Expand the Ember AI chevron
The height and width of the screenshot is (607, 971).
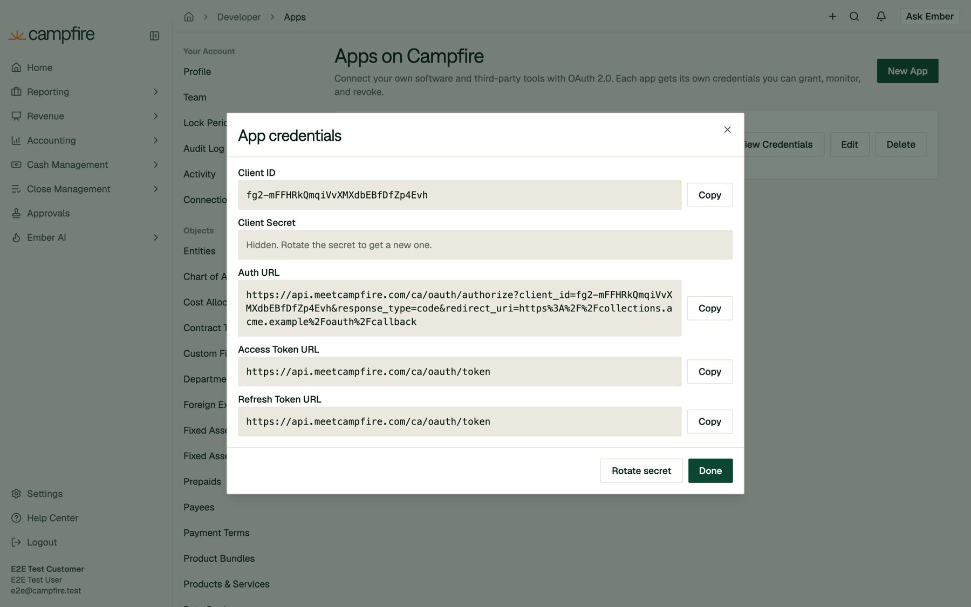point(155,237)
